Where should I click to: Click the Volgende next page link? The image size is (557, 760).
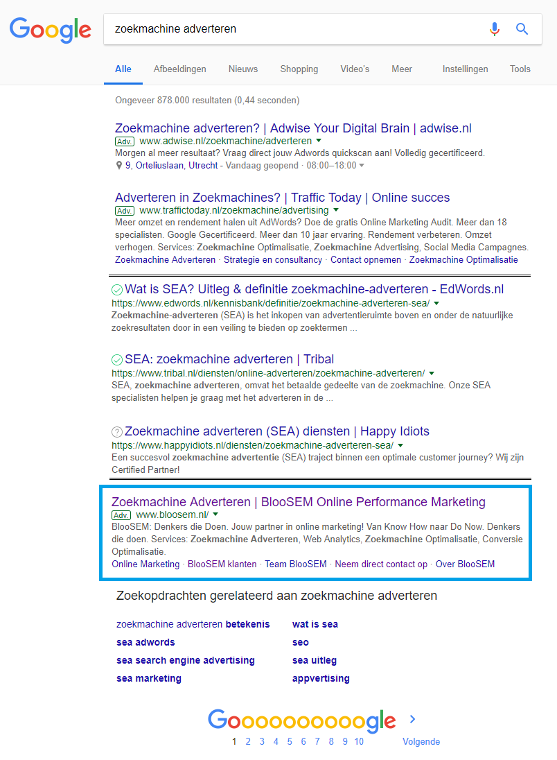pos(421,741)
